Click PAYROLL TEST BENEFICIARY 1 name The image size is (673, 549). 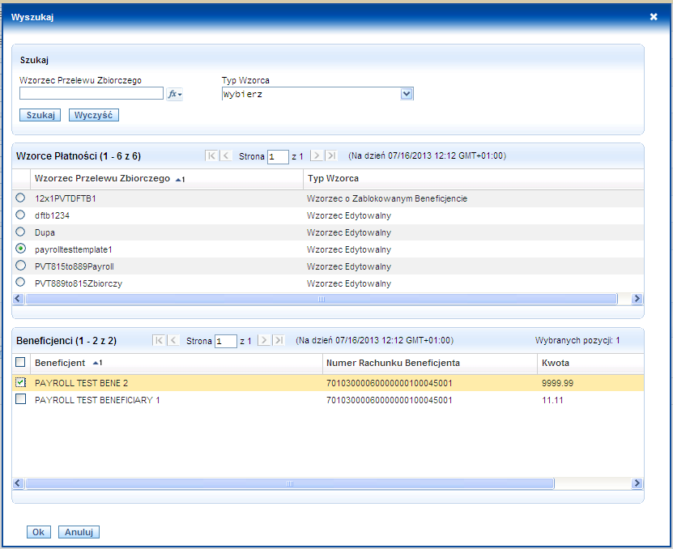coord(97,400)
